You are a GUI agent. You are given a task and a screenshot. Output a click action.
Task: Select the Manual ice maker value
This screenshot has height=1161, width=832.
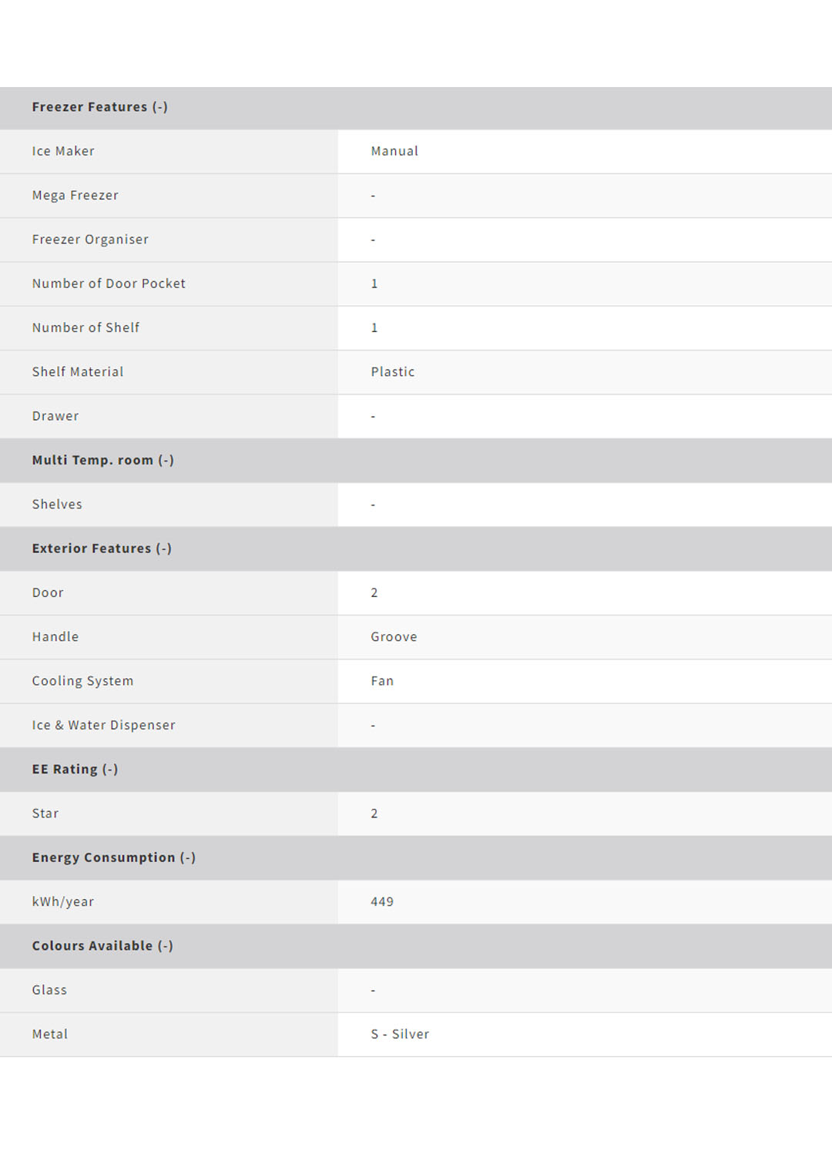pyautogui.click(x=394, y=151)
